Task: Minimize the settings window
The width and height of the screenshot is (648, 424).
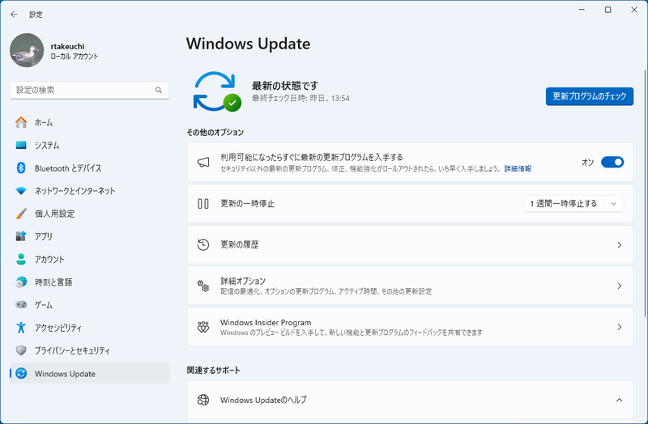Action: point(582,10)
